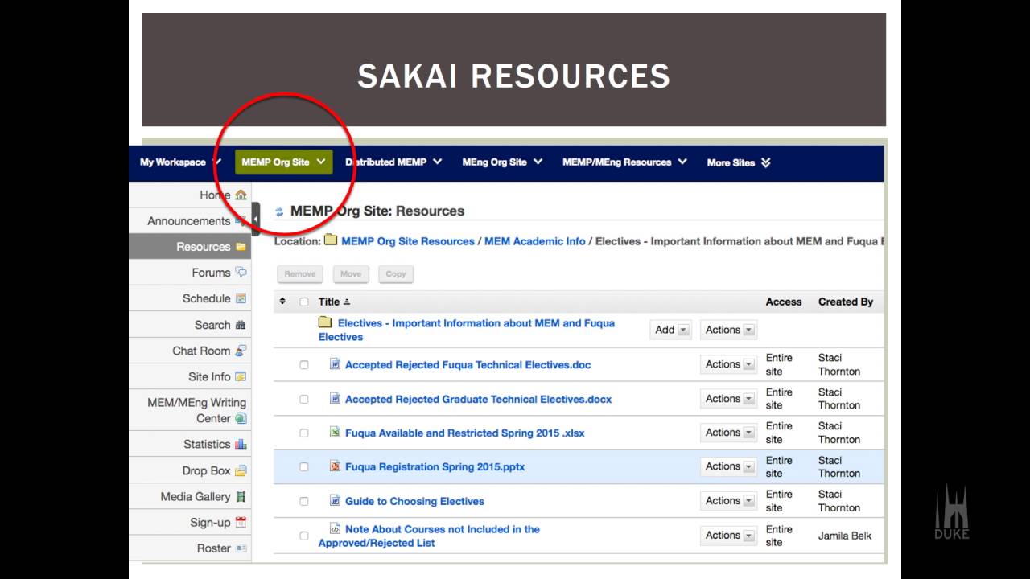This screenshot has width=1030, height=579.
Task: Open Actions for Fuqua Registration Spring 2015.pptx
Action: [x=729, y=466]
